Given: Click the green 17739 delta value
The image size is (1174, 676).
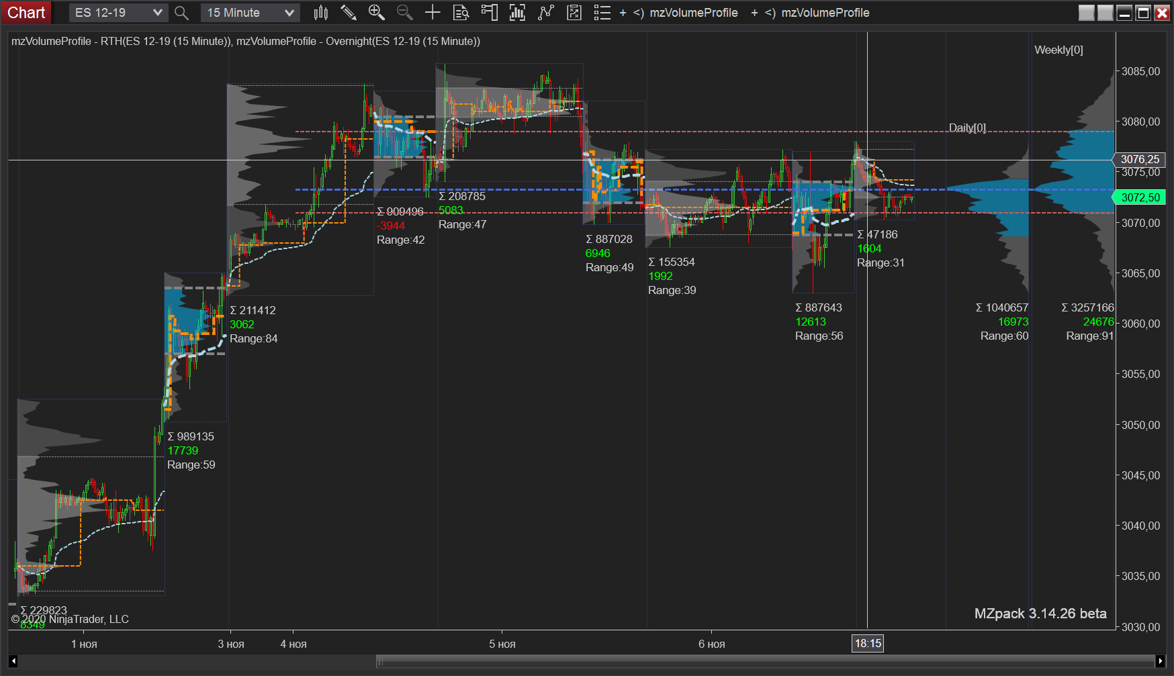Looking at the screenshot, I should click(x=183, y=450).
